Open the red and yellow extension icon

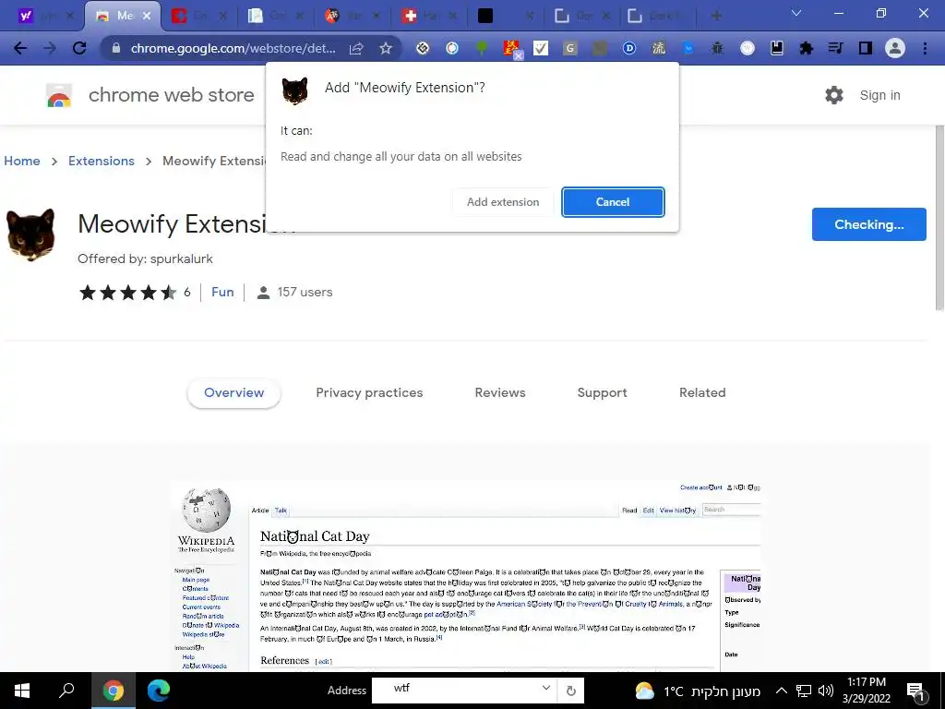tap(511, 48)
